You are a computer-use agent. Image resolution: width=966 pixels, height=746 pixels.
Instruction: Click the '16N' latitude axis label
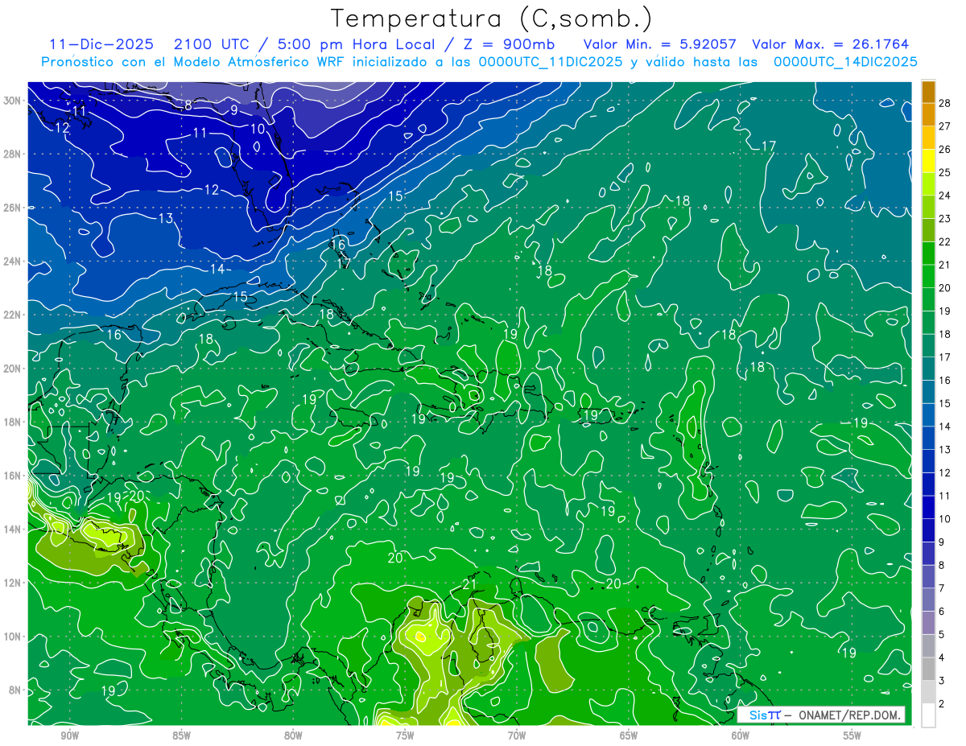14,475
